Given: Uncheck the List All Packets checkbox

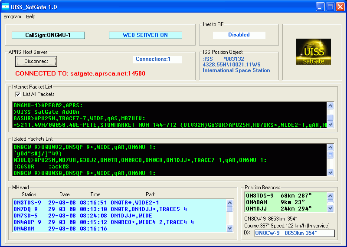Looking at the screenshot, I should [18, 94].
